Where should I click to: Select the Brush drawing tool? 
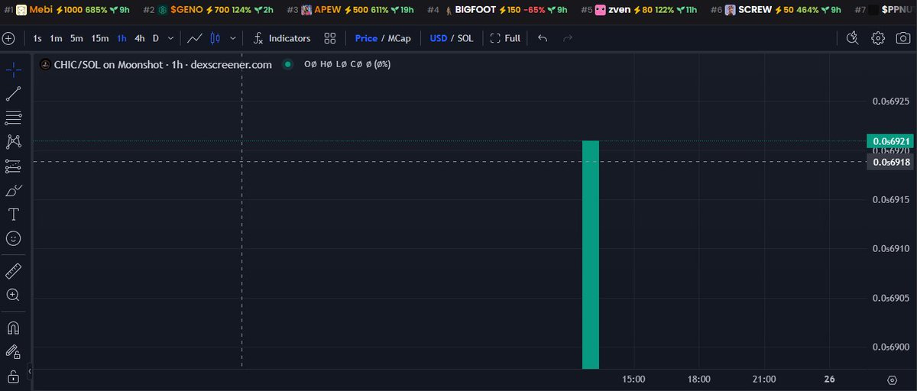[13, 190]
